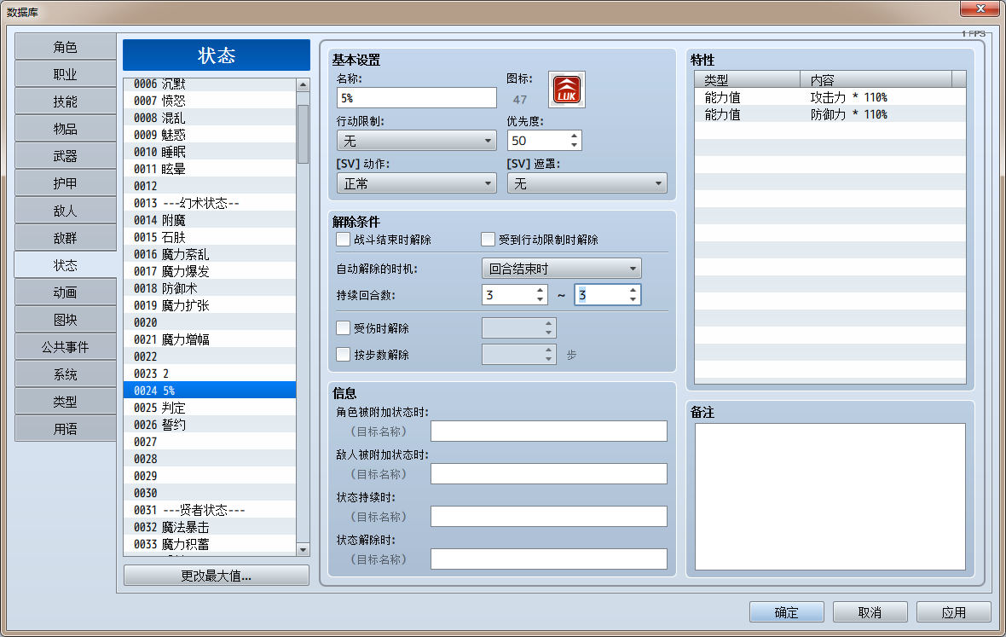Toggle 战斗结束时解除 checkbox
Screen dimensions: 1006x637
point(344,240)
